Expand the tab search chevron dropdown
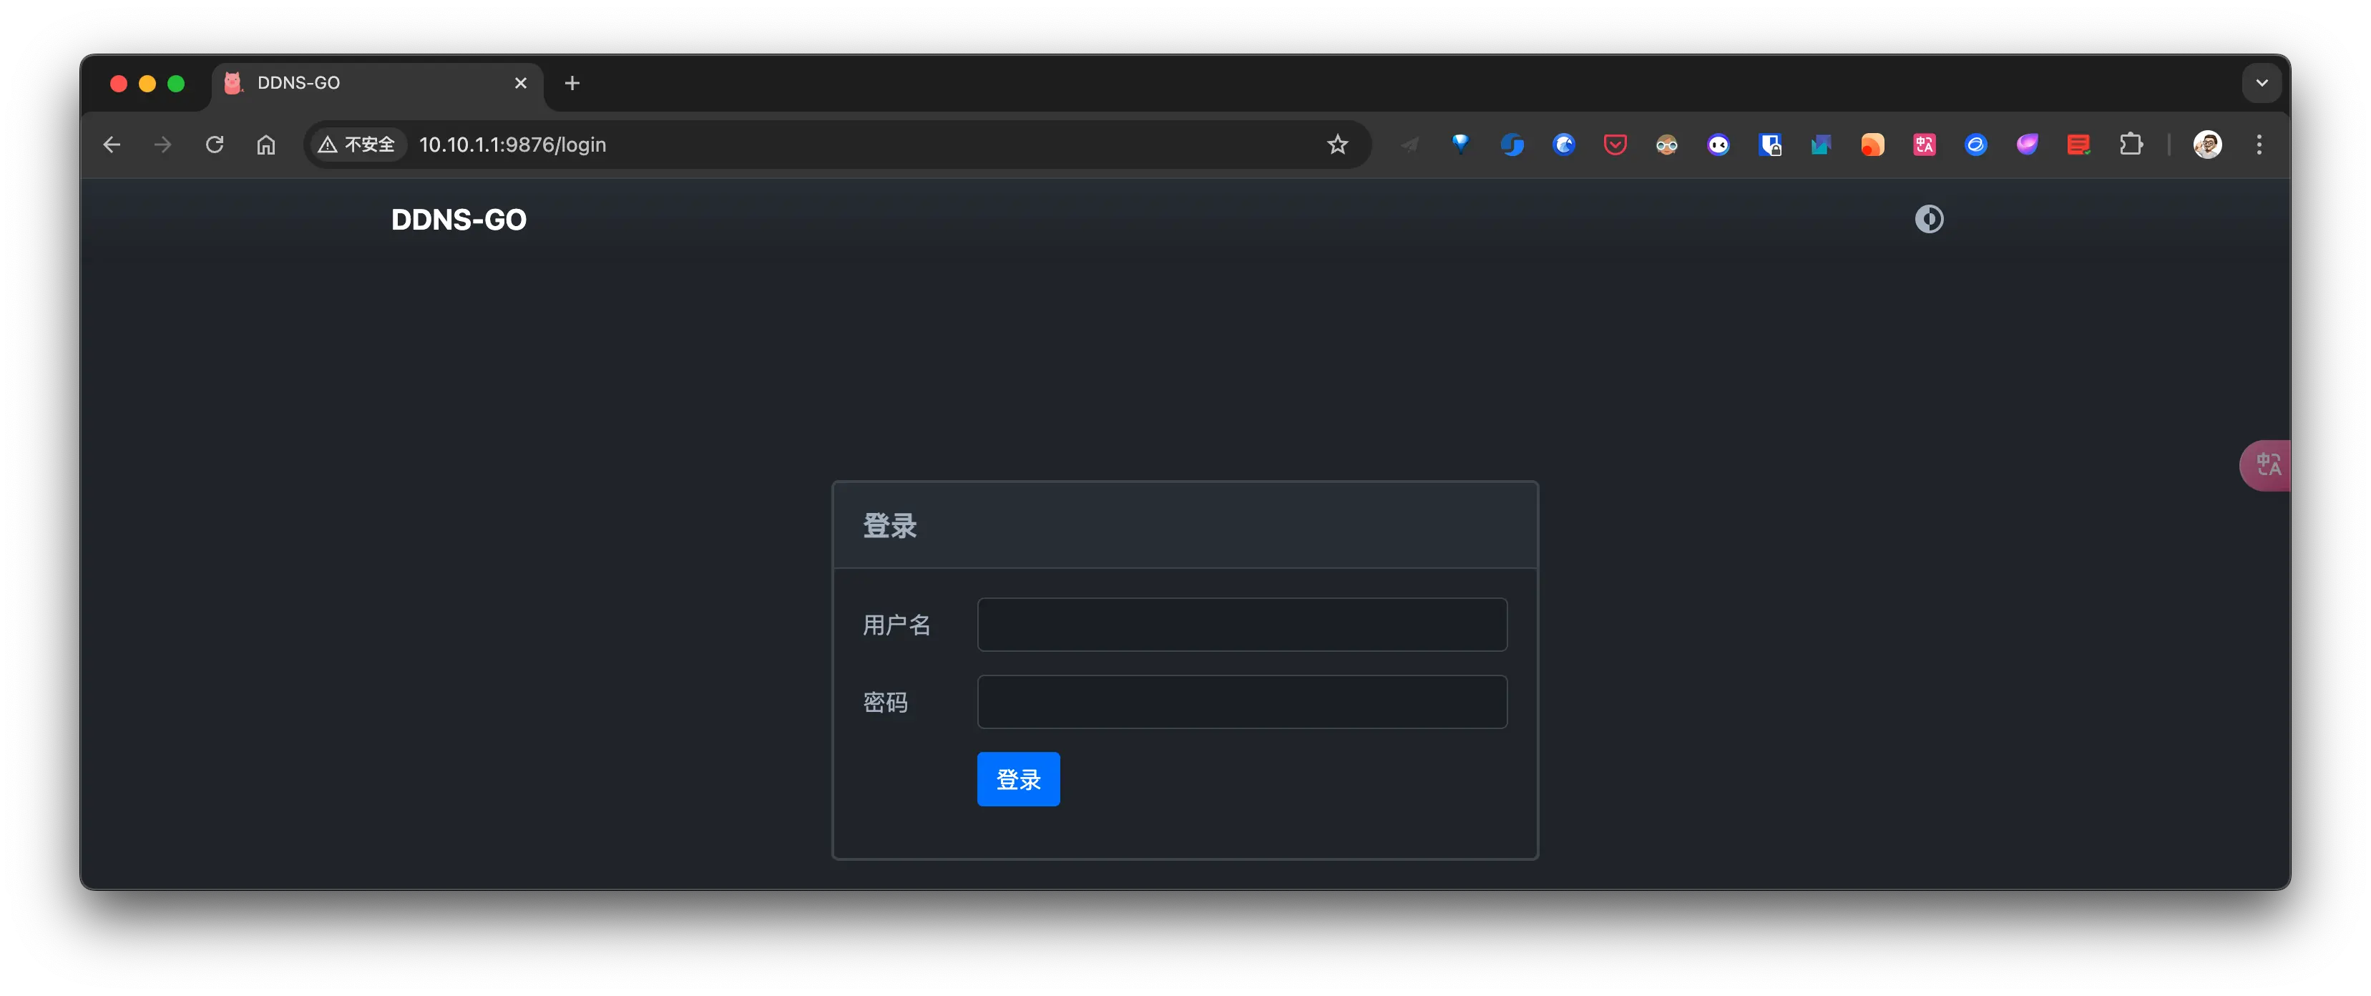This screenshot has height=996, width=2371. pyautogui.click(x=2261, y=83)
